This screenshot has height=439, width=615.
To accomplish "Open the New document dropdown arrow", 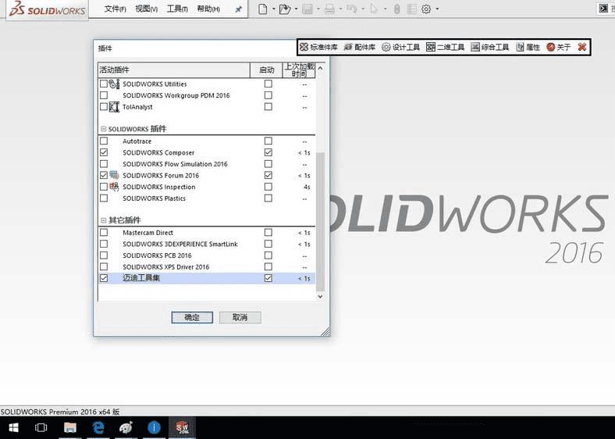I will (273, 9).
